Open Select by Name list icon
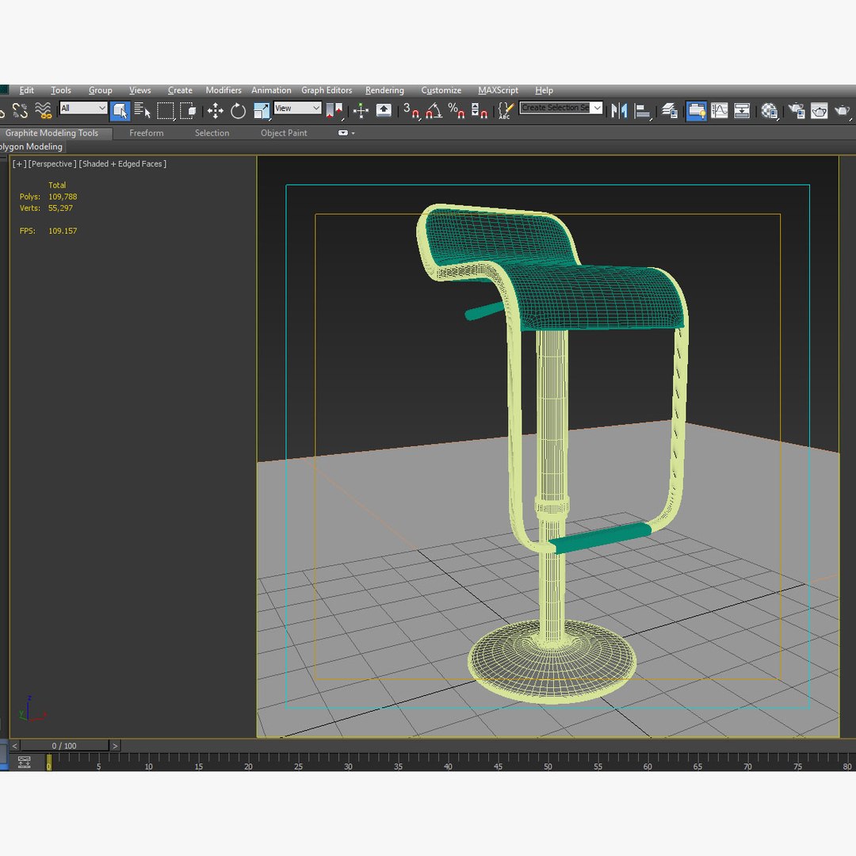The image size is (856, 856). (143, 111)
